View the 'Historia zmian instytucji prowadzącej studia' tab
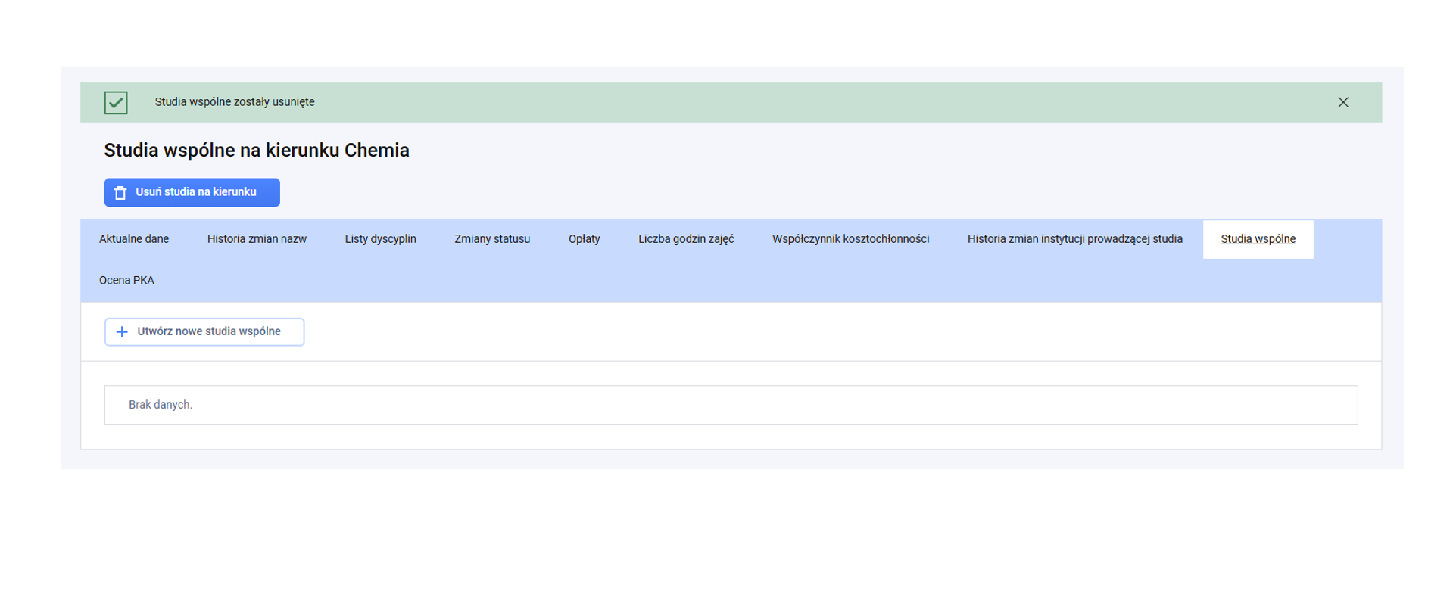 click(x=1074, y=239)
